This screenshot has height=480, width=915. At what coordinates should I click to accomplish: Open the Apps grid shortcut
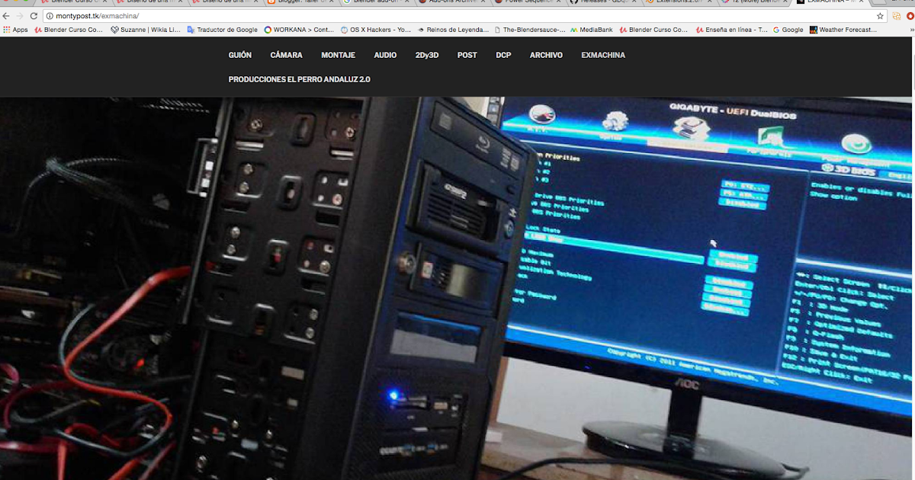(15, 30)
